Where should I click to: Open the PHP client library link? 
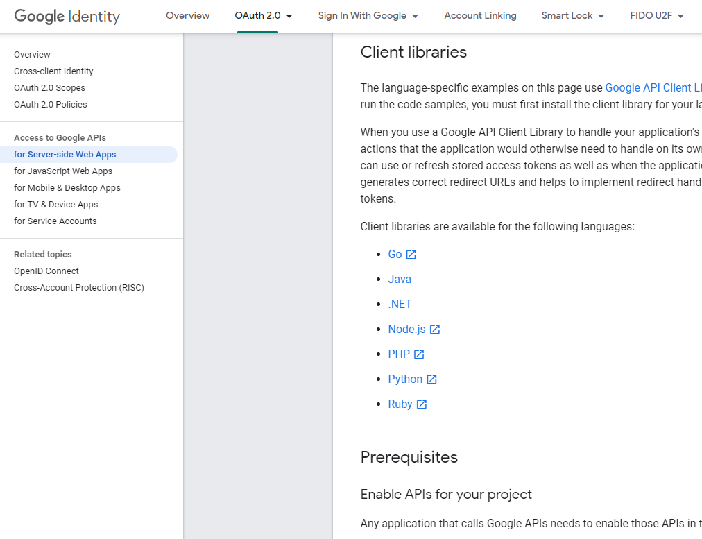click(x=399, y=354)
